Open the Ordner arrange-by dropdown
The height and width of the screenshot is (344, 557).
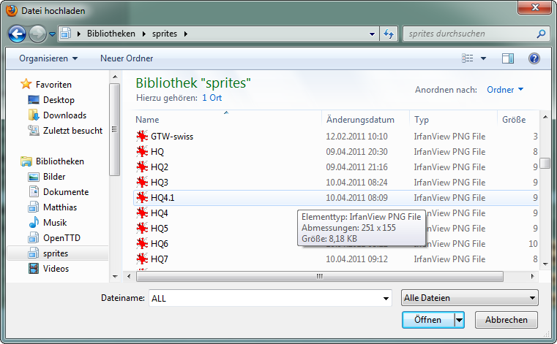click(505, 90)
